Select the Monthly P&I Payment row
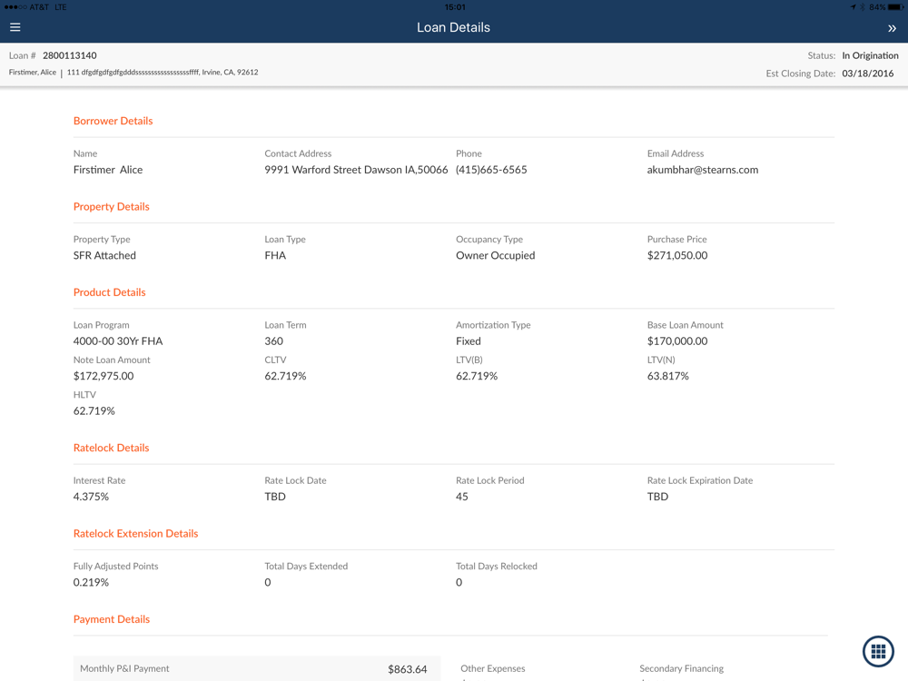Viewport: 908px width, 681px height. point(254,669)
